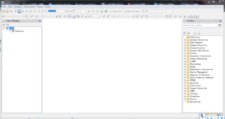Expand the Terrain folder
Viewport: 225px width, 119px height.
click(x=185, y=94)
